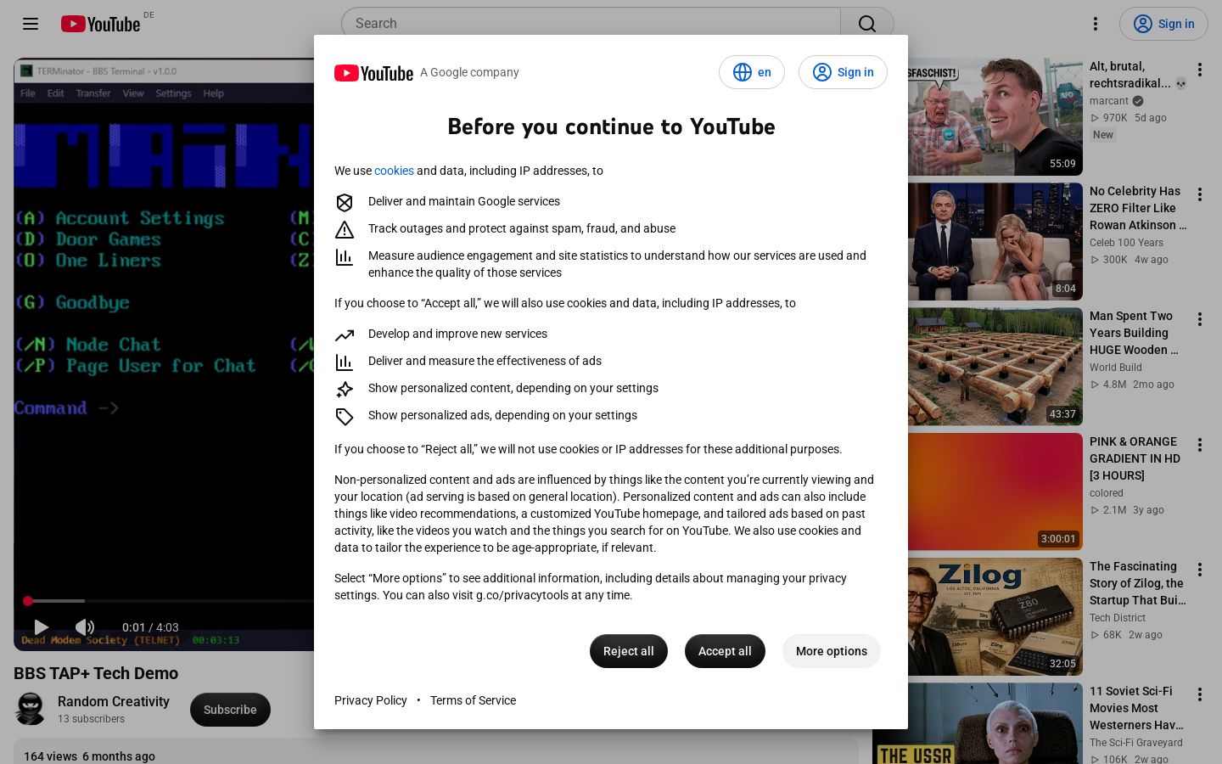Open options menu for Soviet Sci-Fi video

(x=1200, y=694)
